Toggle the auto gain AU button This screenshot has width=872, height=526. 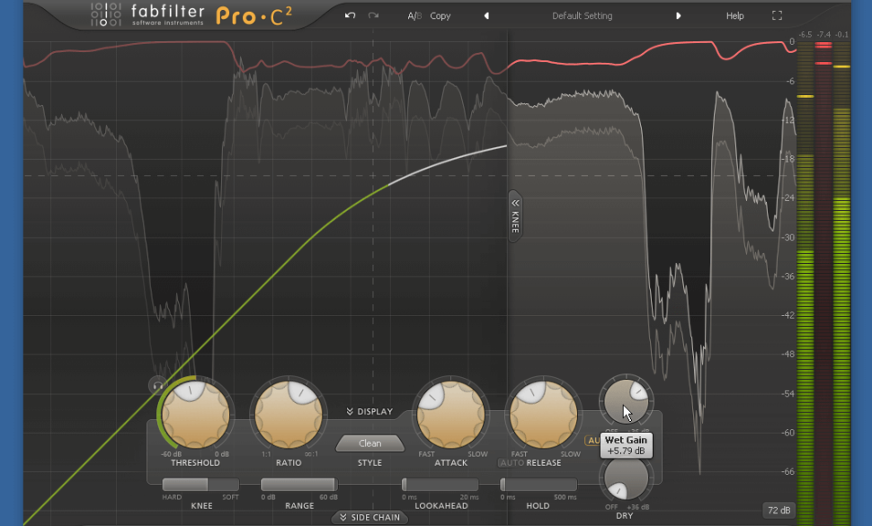[x=592, y=441]
